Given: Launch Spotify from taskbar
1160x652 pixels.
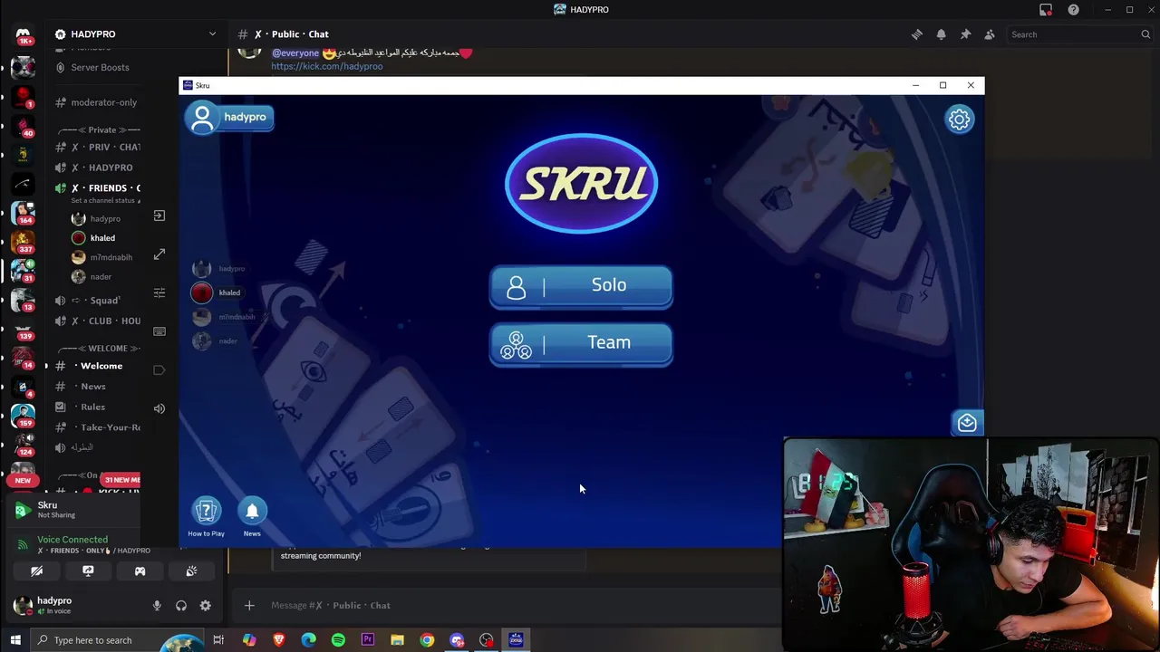Looking at the screenshot, I should [x=338, y=640].
